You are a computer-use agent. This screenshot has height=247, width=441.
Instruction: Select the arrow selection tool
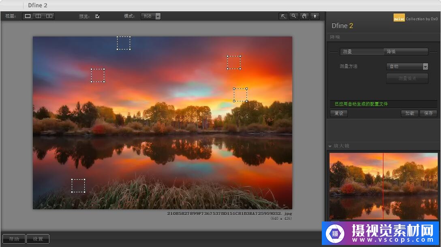(x=283, y=16)
